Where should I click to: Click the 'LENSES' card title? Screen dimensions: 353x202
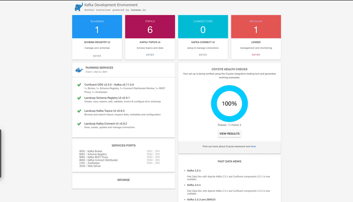click(x=256, y=42)
